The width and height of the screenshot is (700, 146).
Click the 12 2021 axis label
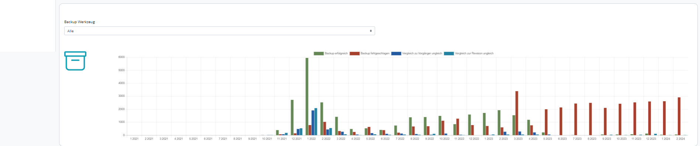[x=296, y=139]
